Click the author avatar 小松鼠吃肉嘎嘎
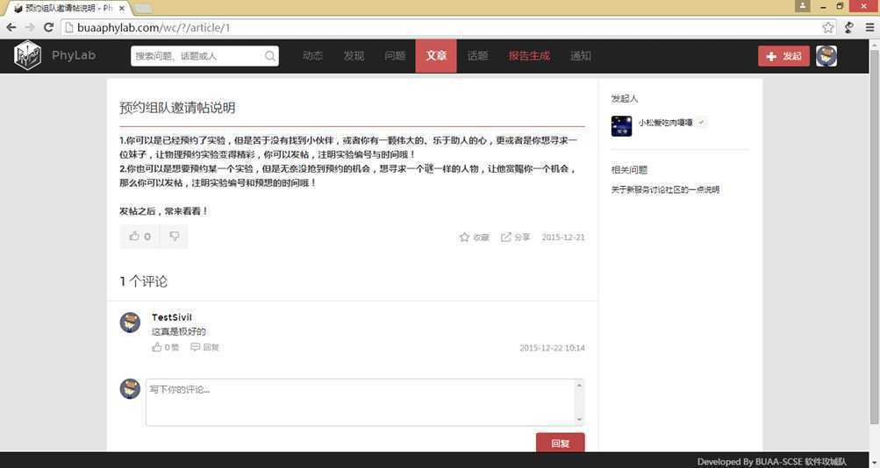The image size is (880, 468). point(621,126)
